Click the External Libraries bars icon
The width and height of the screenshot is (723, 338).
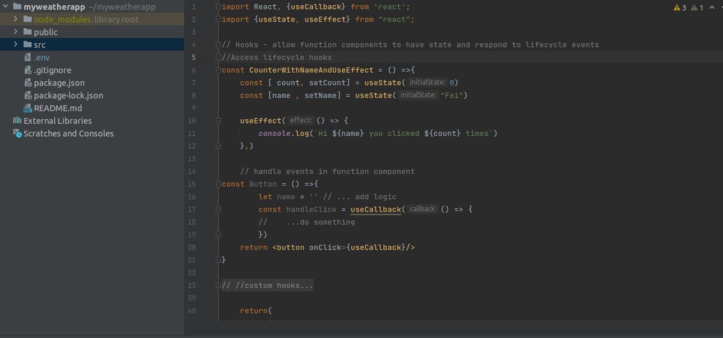tap(17, 120)
